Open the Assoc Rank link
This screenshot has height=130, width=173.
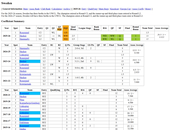pyautogui.click(x=34, y=9)
